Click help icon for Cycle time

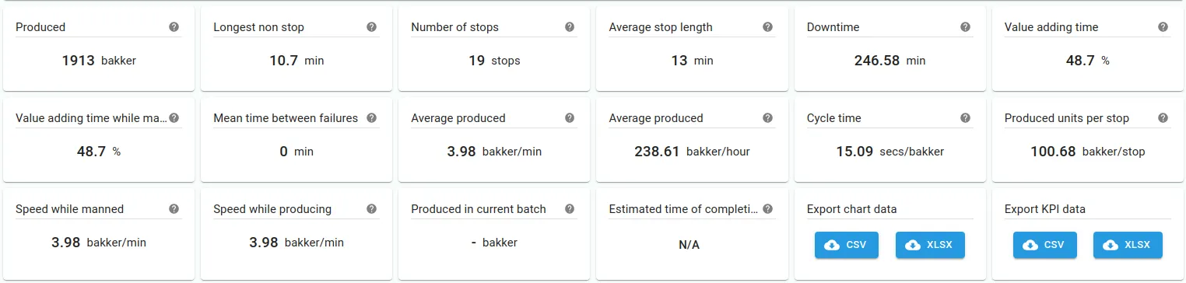pyautogui.click(x=966, y=118)
